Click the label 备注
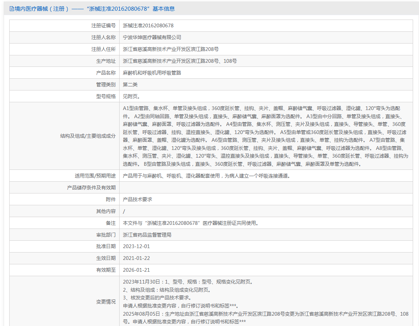 [x=111, y=223]
